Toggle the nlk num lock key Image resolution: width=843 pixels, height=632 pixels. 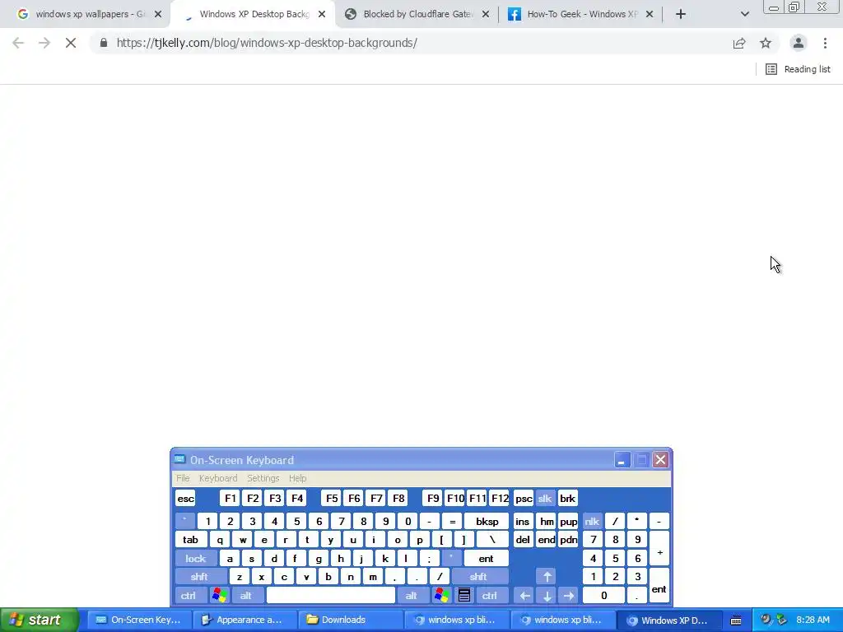click(592, 521)
